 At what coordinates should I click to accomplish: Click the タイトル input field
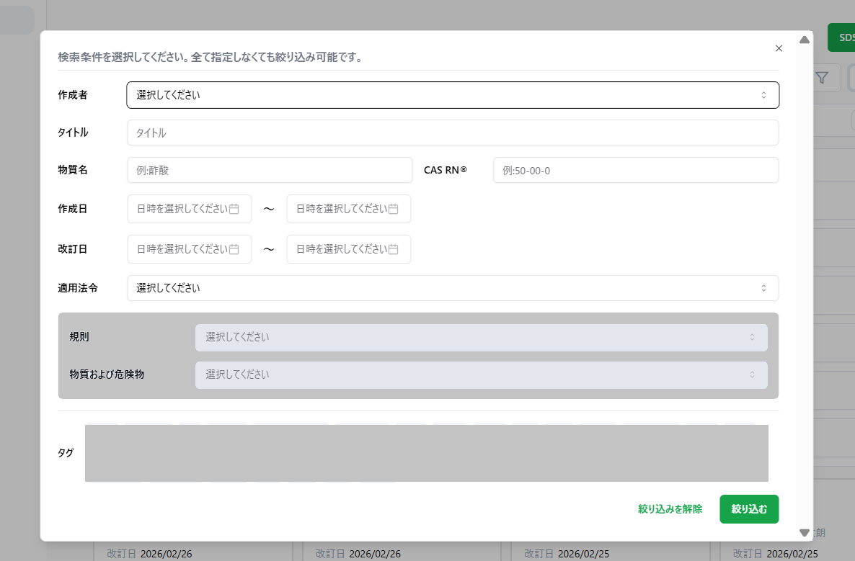pos(452,133)
